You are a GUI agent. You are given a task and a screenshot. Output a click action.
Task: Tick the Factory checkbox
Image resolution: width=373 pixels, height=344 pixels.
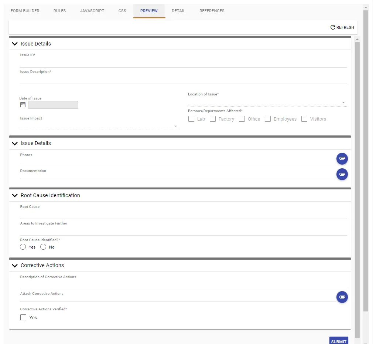click(213, 119)
